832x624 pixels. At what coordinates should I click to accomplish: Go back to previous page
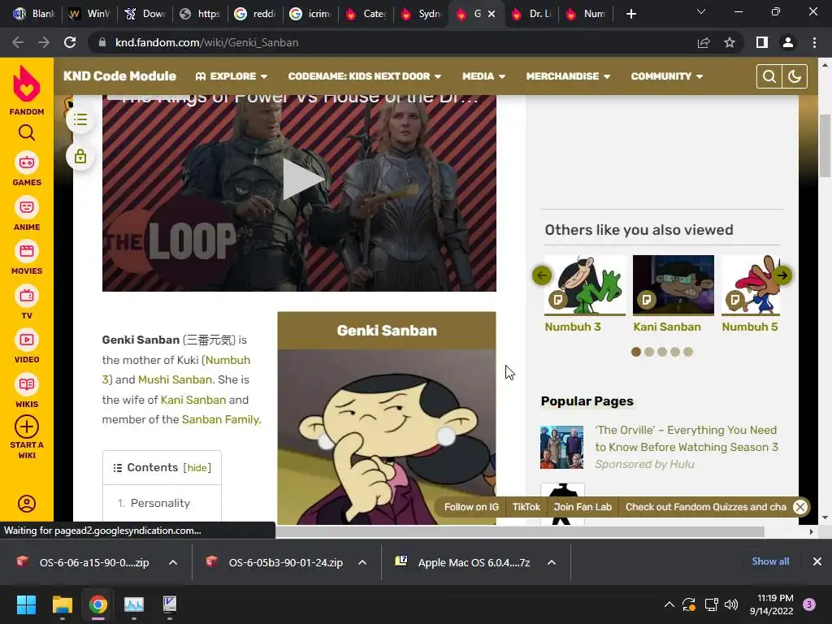18,42
